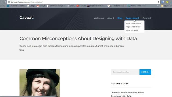The height and width of the screenshot is (97, 172).
Task: Open the Page Layout menu
Action: (x=132, y=18)
